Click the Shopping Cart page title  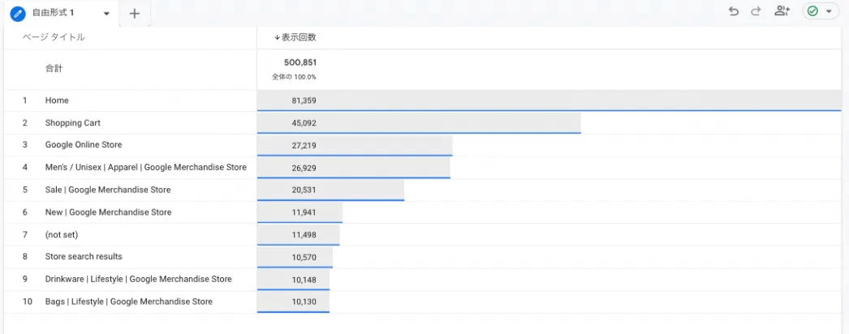point(73,123)
